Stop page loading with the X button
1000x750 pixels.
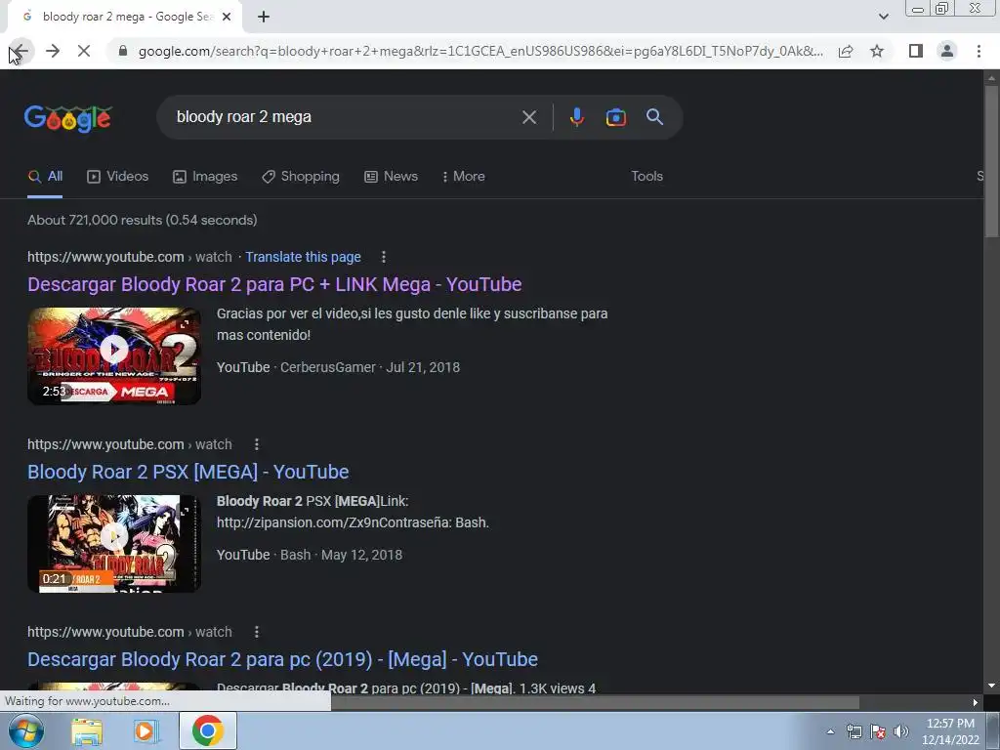coord(84,51)
